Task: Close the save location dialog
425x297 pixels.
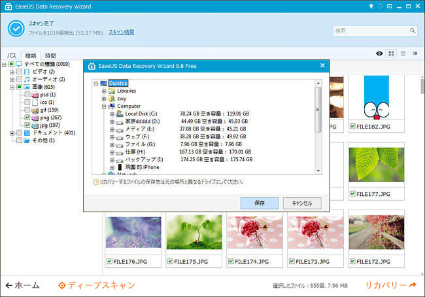Action: tap(322, 65)
